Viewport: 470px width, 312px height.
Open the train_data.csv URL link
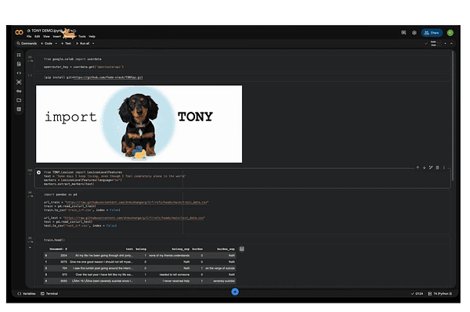136,203
